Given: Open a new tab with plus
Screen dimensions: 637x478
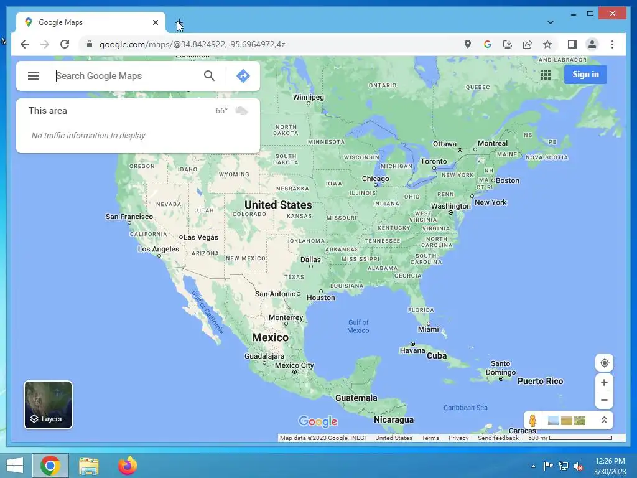Looking at the screenshot, I should point(179,22).
